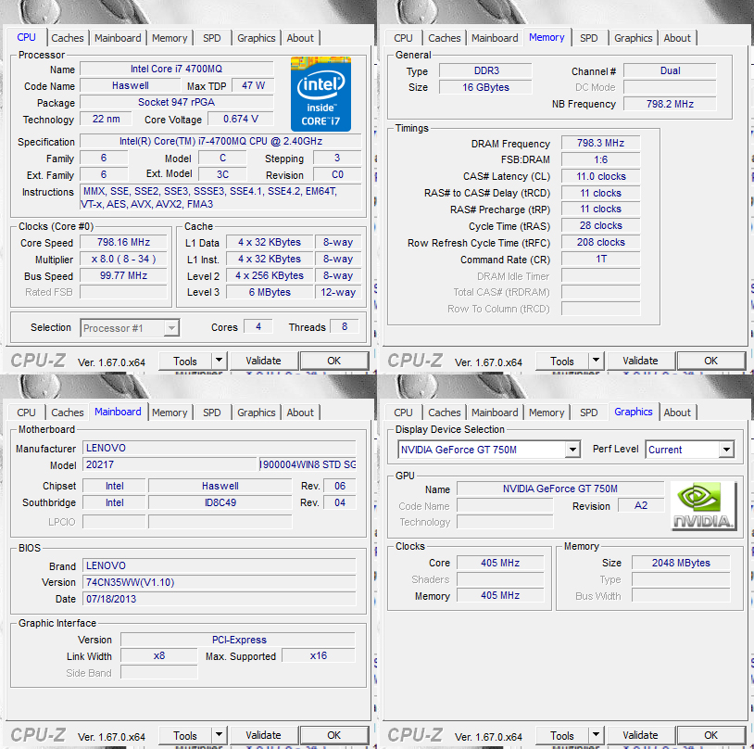Screen dimensions: 754x749
Task: Click the Graphic Interface Version PCI-Express
Action: (238, 640)
